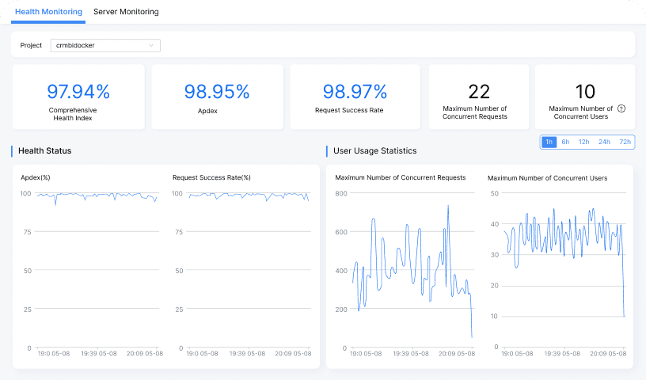Click the Apdex label under 98.95%
The height and width of the screenshot is (380, 646).
pos(207,111)
